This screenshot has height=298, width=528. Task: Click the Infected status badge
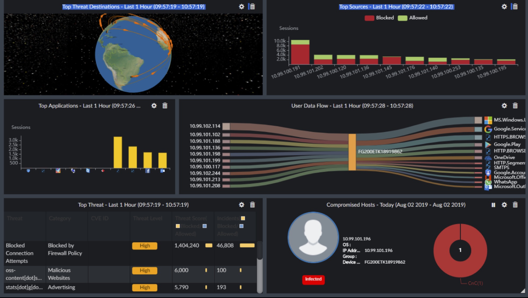(313, 279)
